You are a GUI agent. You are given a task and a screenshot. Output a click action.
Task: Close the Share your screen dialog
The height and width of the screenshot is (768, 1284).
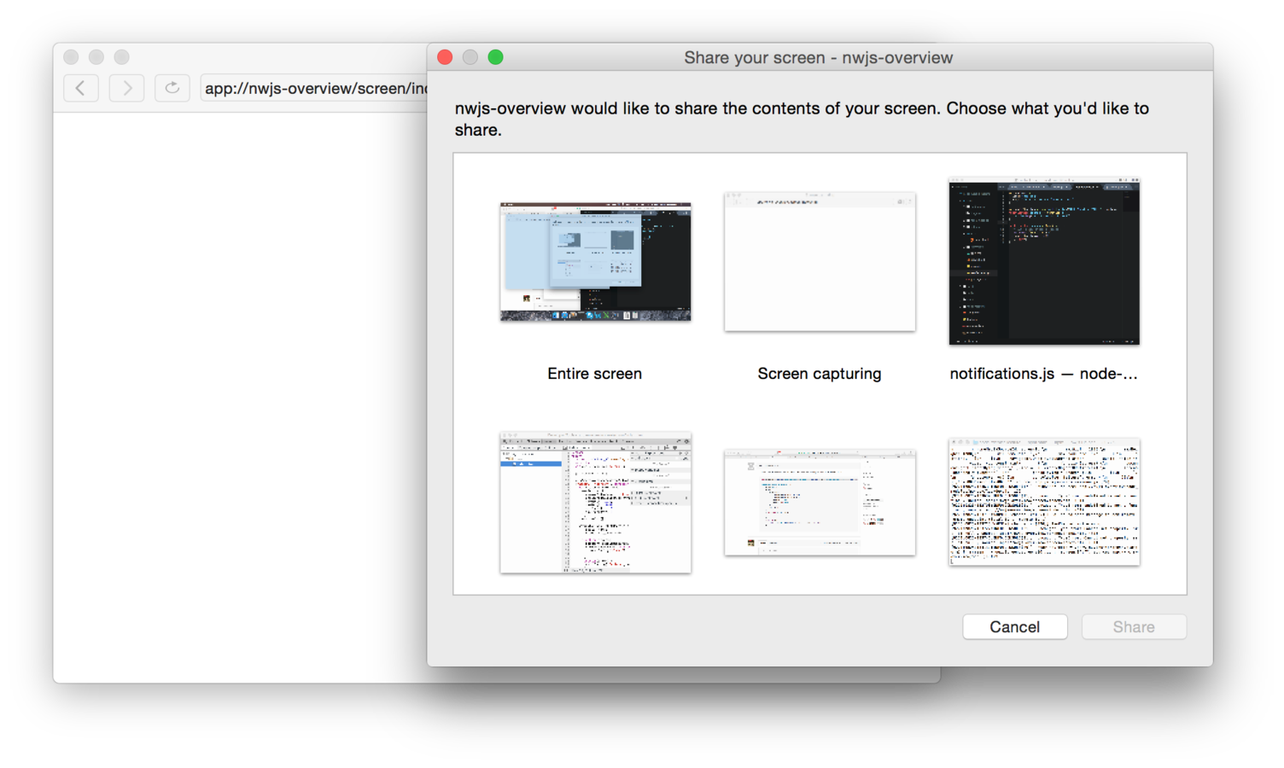click(445, 57)
